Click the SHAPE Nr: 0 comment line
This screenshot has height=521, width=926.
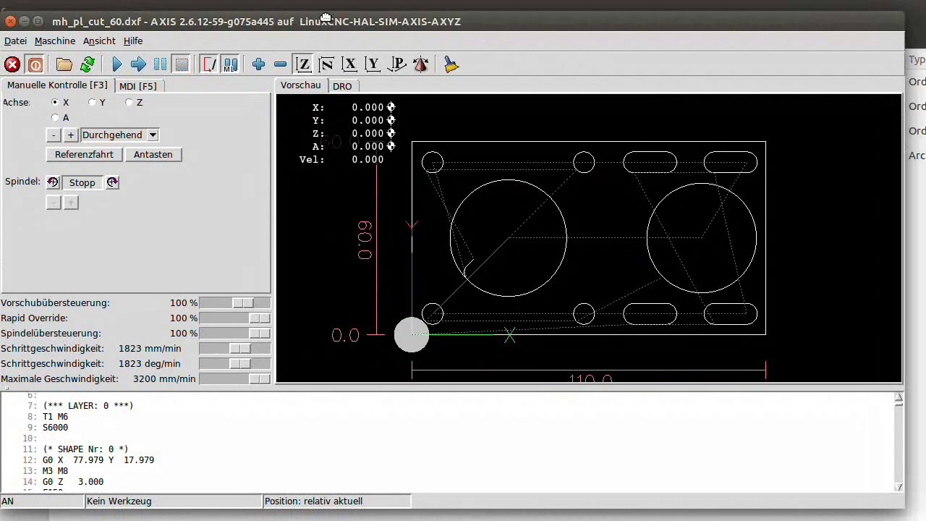click(85, 449)
